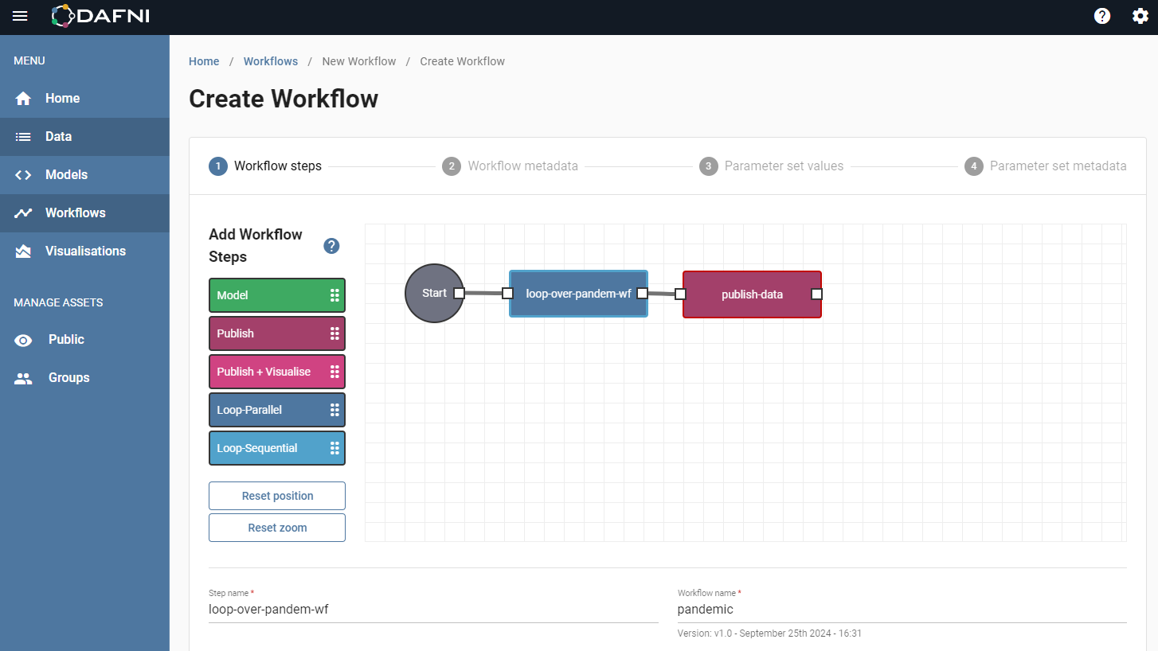This screenshot has width=1158, height=651.
Task: Select the Workflows icon in the sidebar
Action: coord(22,212)
